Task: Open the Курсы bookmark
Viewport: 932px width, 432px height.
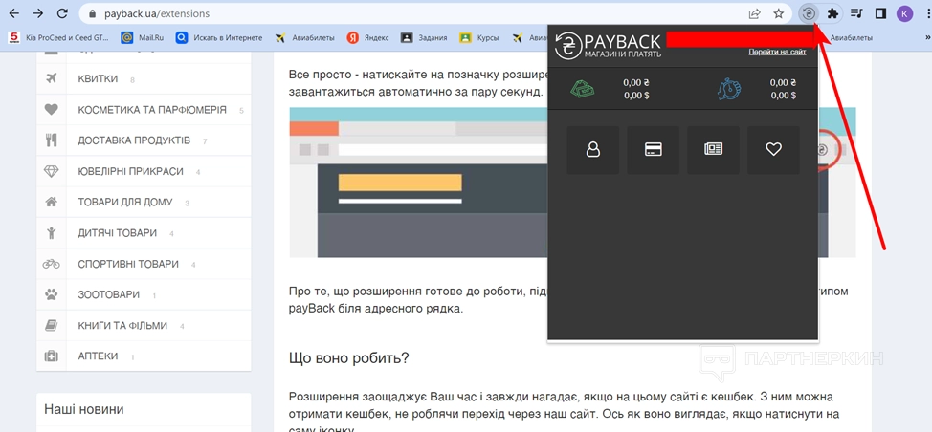Action: click(479, 37)
